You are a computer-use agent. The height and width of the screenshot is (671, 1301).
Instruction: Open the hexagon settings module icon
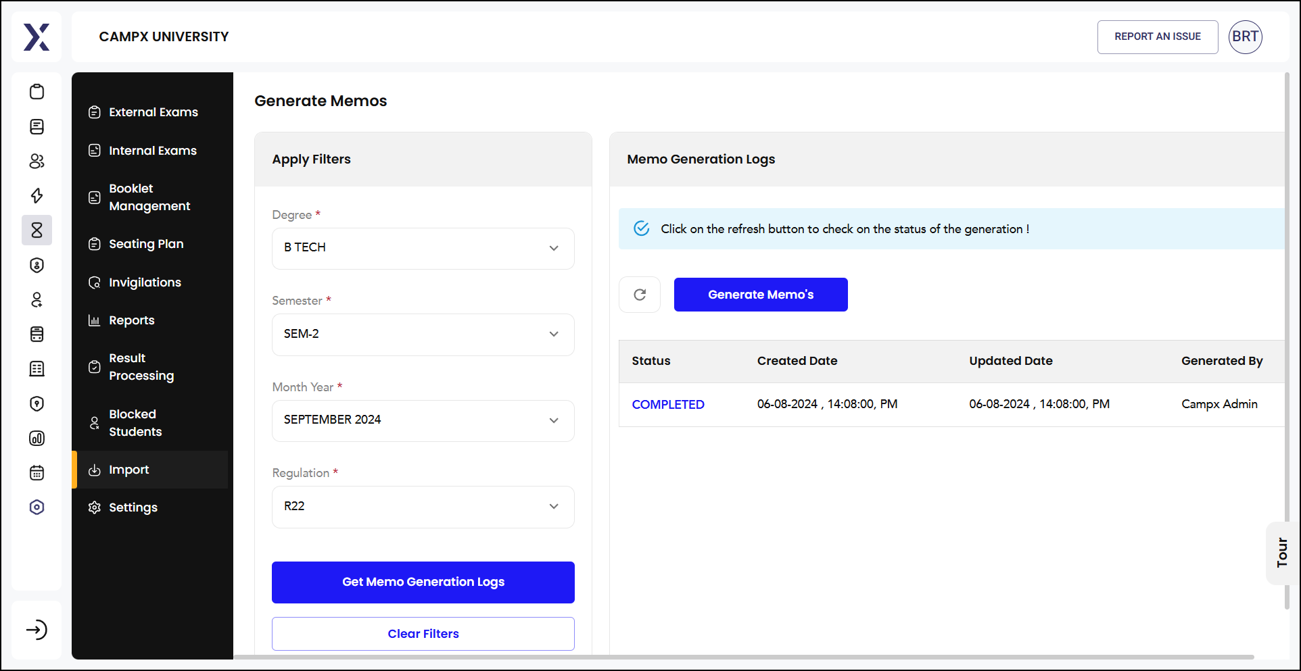37,507
